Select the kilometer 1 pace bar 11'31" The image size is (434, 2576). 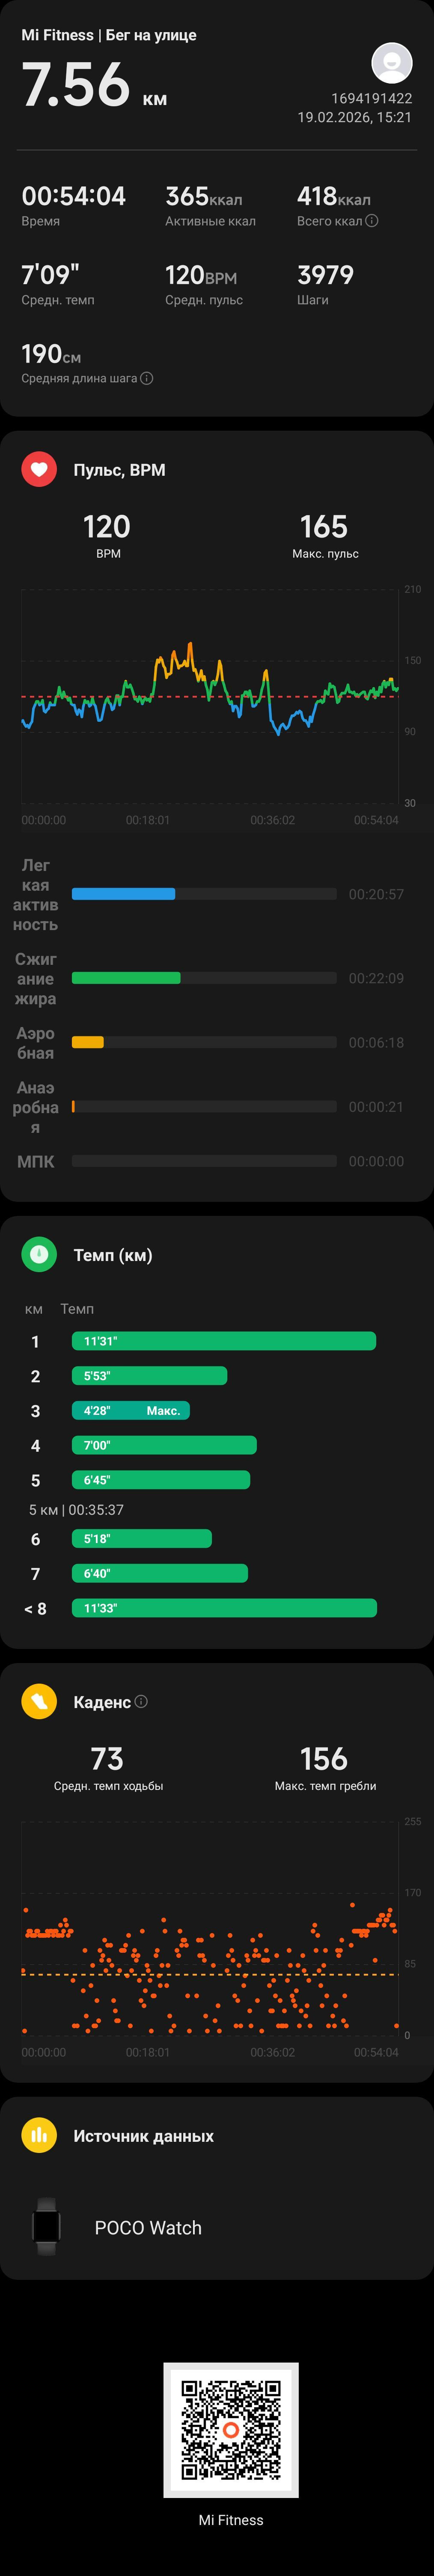[223, 1341]
